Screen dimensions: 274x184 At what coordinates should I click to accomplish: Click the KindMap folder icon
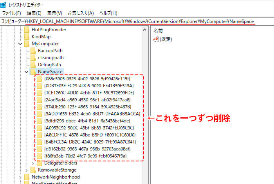click(x=27, y=37)
